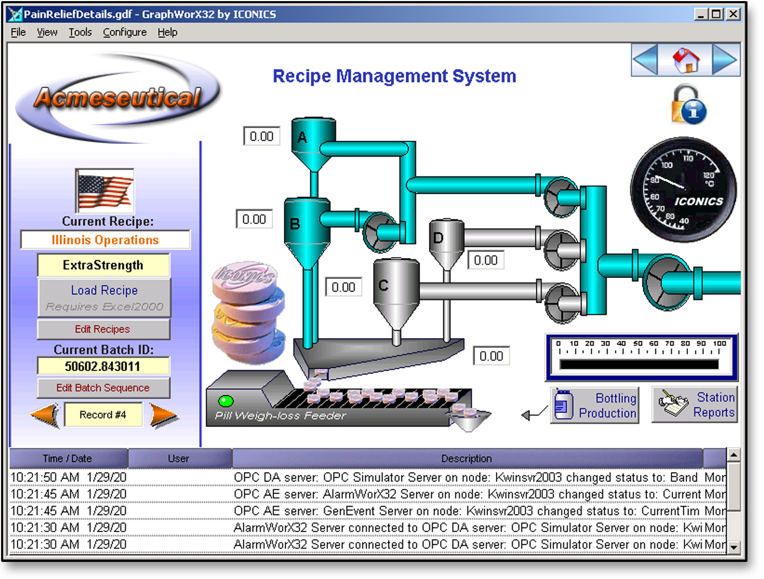Click the 0.00 value next to hopper B
The image size is (764, 579).
click(x=254, y=219)
